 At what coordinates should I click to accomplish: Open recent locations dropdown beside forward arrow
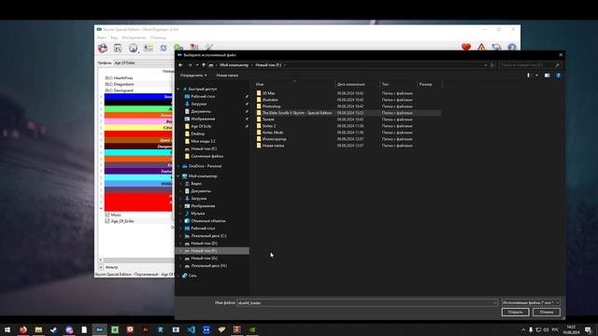[197, 65]
